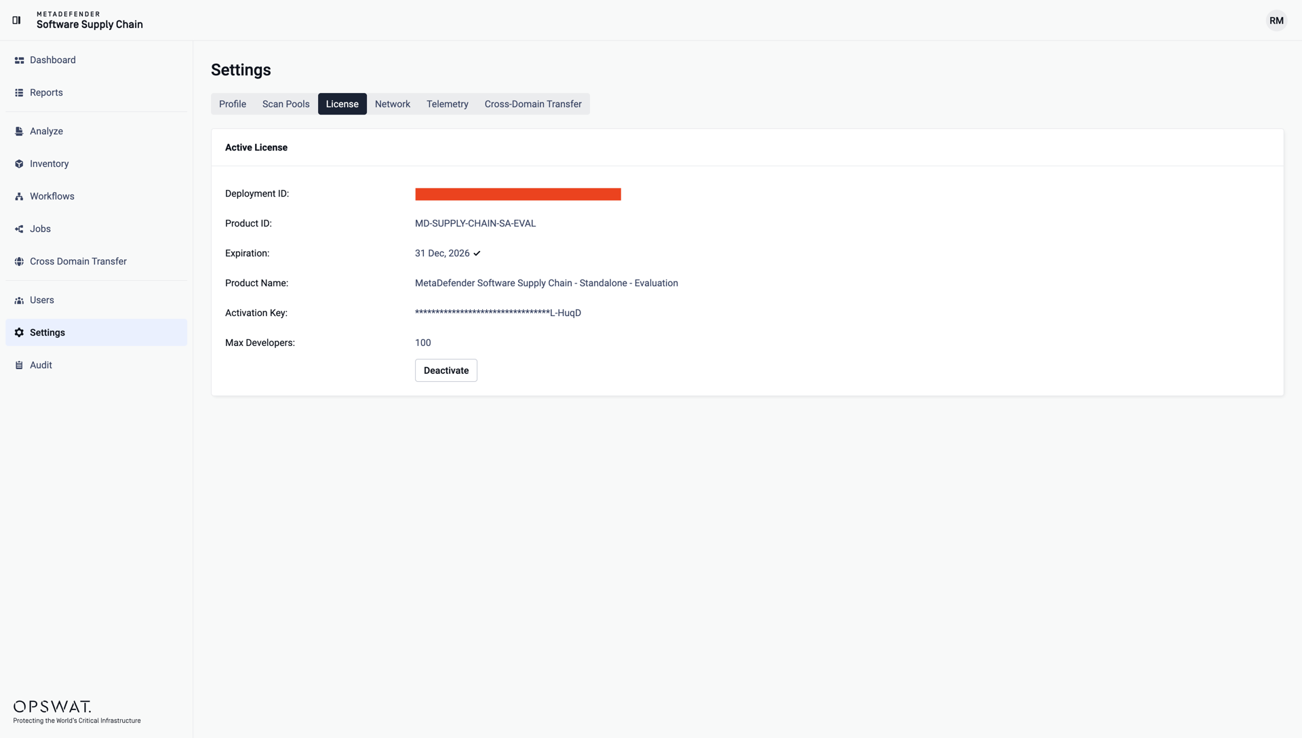Click the Reports list icon
The image size is (1302, 738).
[x=19, y=93]
